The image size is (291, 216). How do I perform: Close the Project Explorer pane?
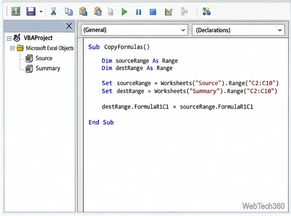click(69, 26)
